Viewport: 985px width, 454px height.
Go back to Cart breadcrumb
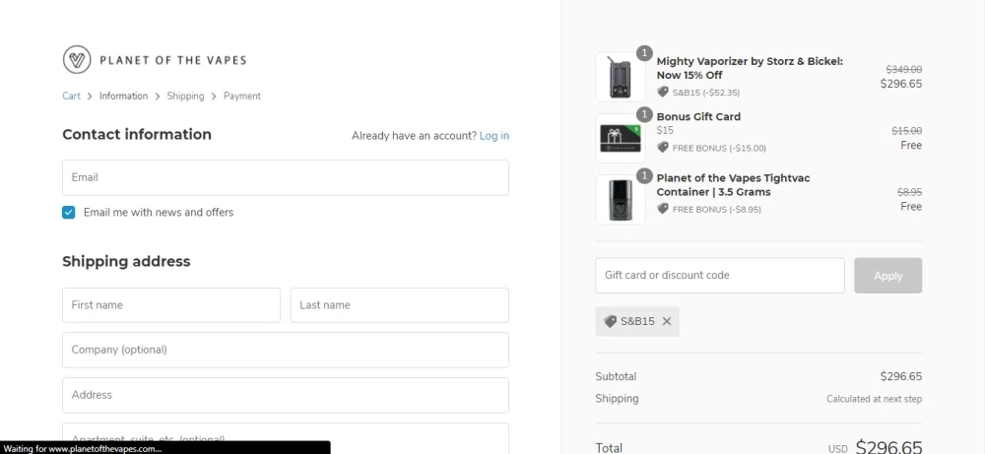pyautogui.click(x=71, y=97)
